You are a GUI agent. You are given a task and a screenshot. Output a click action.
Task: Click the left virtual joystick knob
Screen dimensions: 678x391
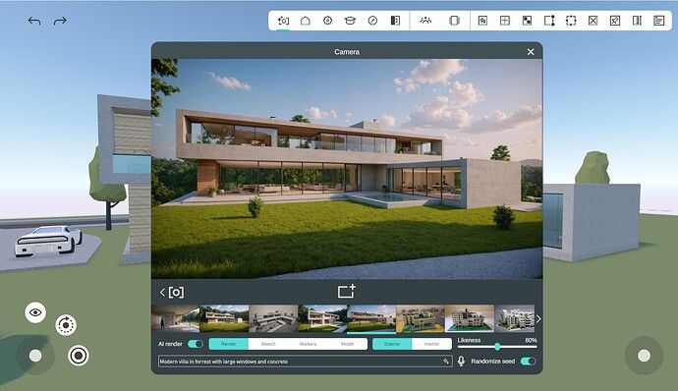pyautogui.click(x=35, y=356)
